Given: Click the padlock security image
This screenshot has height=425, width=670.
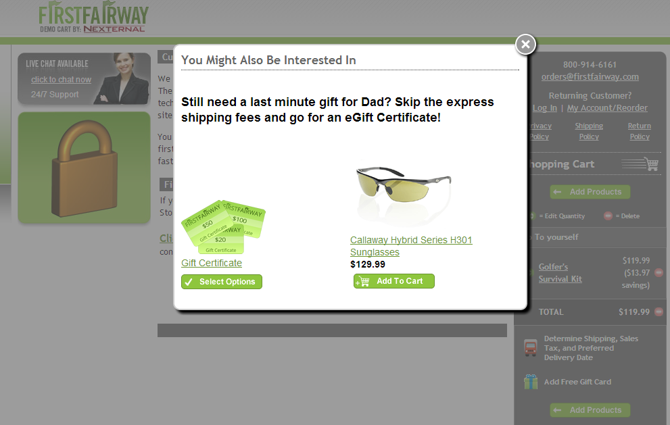Looking at the screenshot, I should [x=85, y=168].
